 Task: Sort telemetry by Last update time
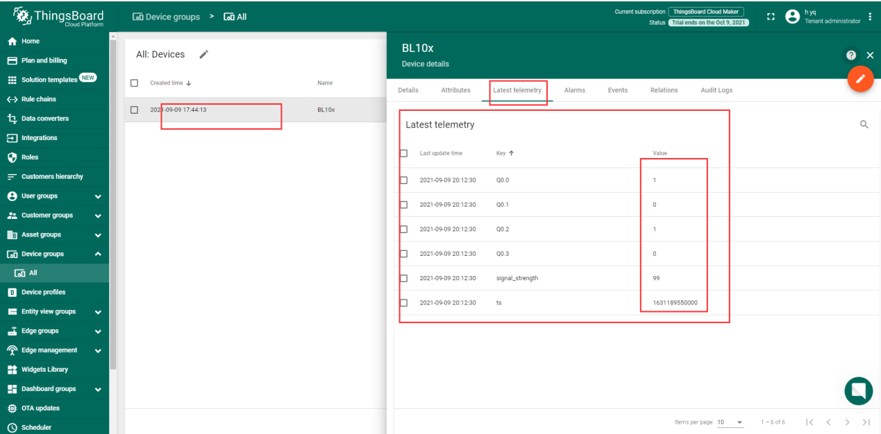click(x=441, y=153)
